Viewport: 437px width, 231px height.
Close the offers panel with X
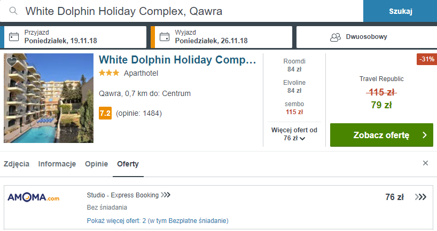tap(425, 163)
